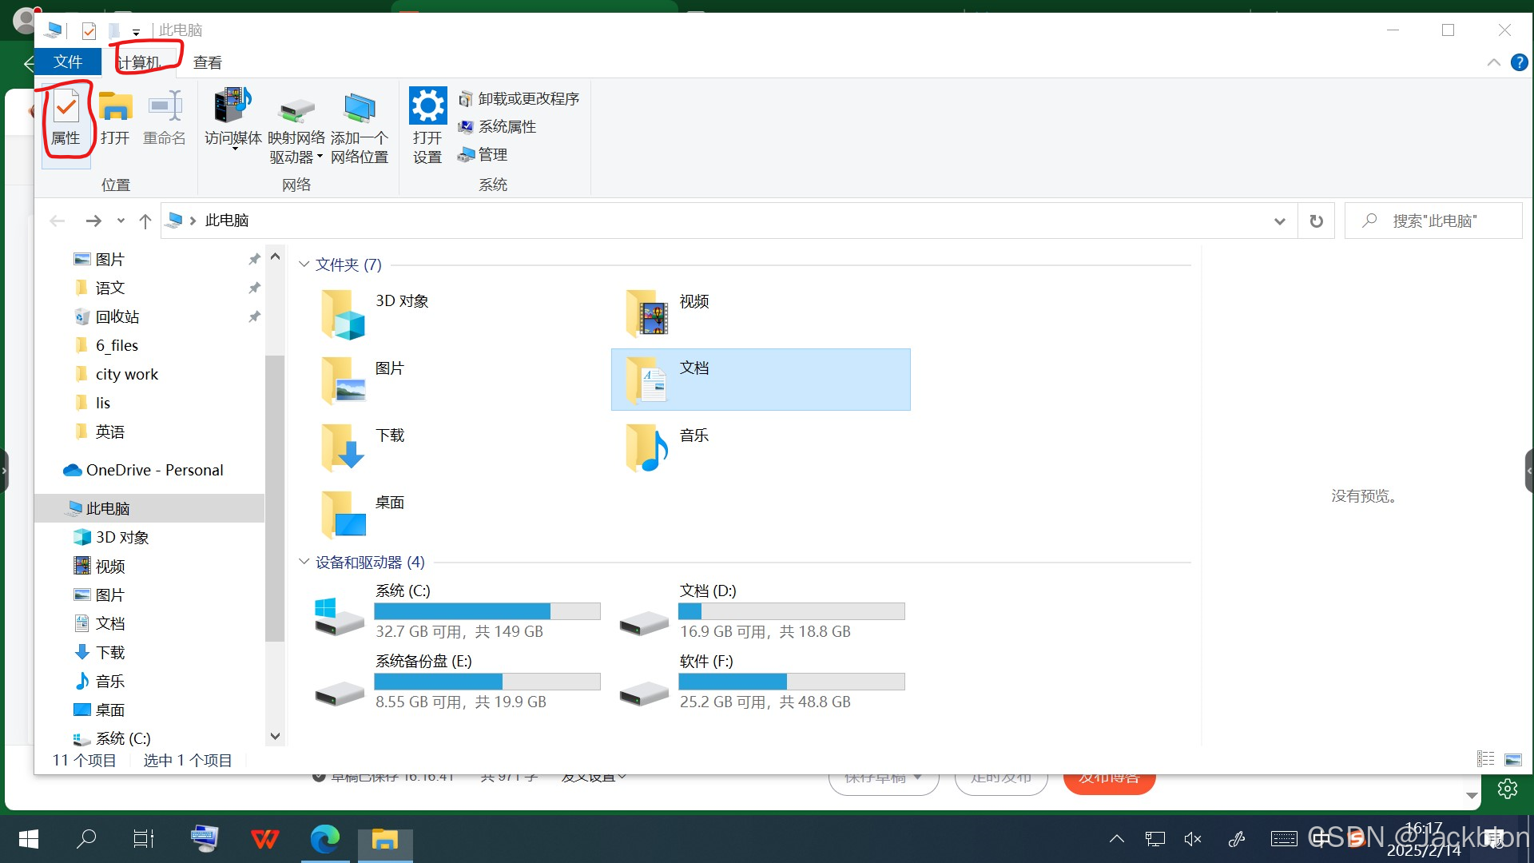Open address bar history dropdown
The width and height of the screenshot is (1534, 863).
point(1279,221)
